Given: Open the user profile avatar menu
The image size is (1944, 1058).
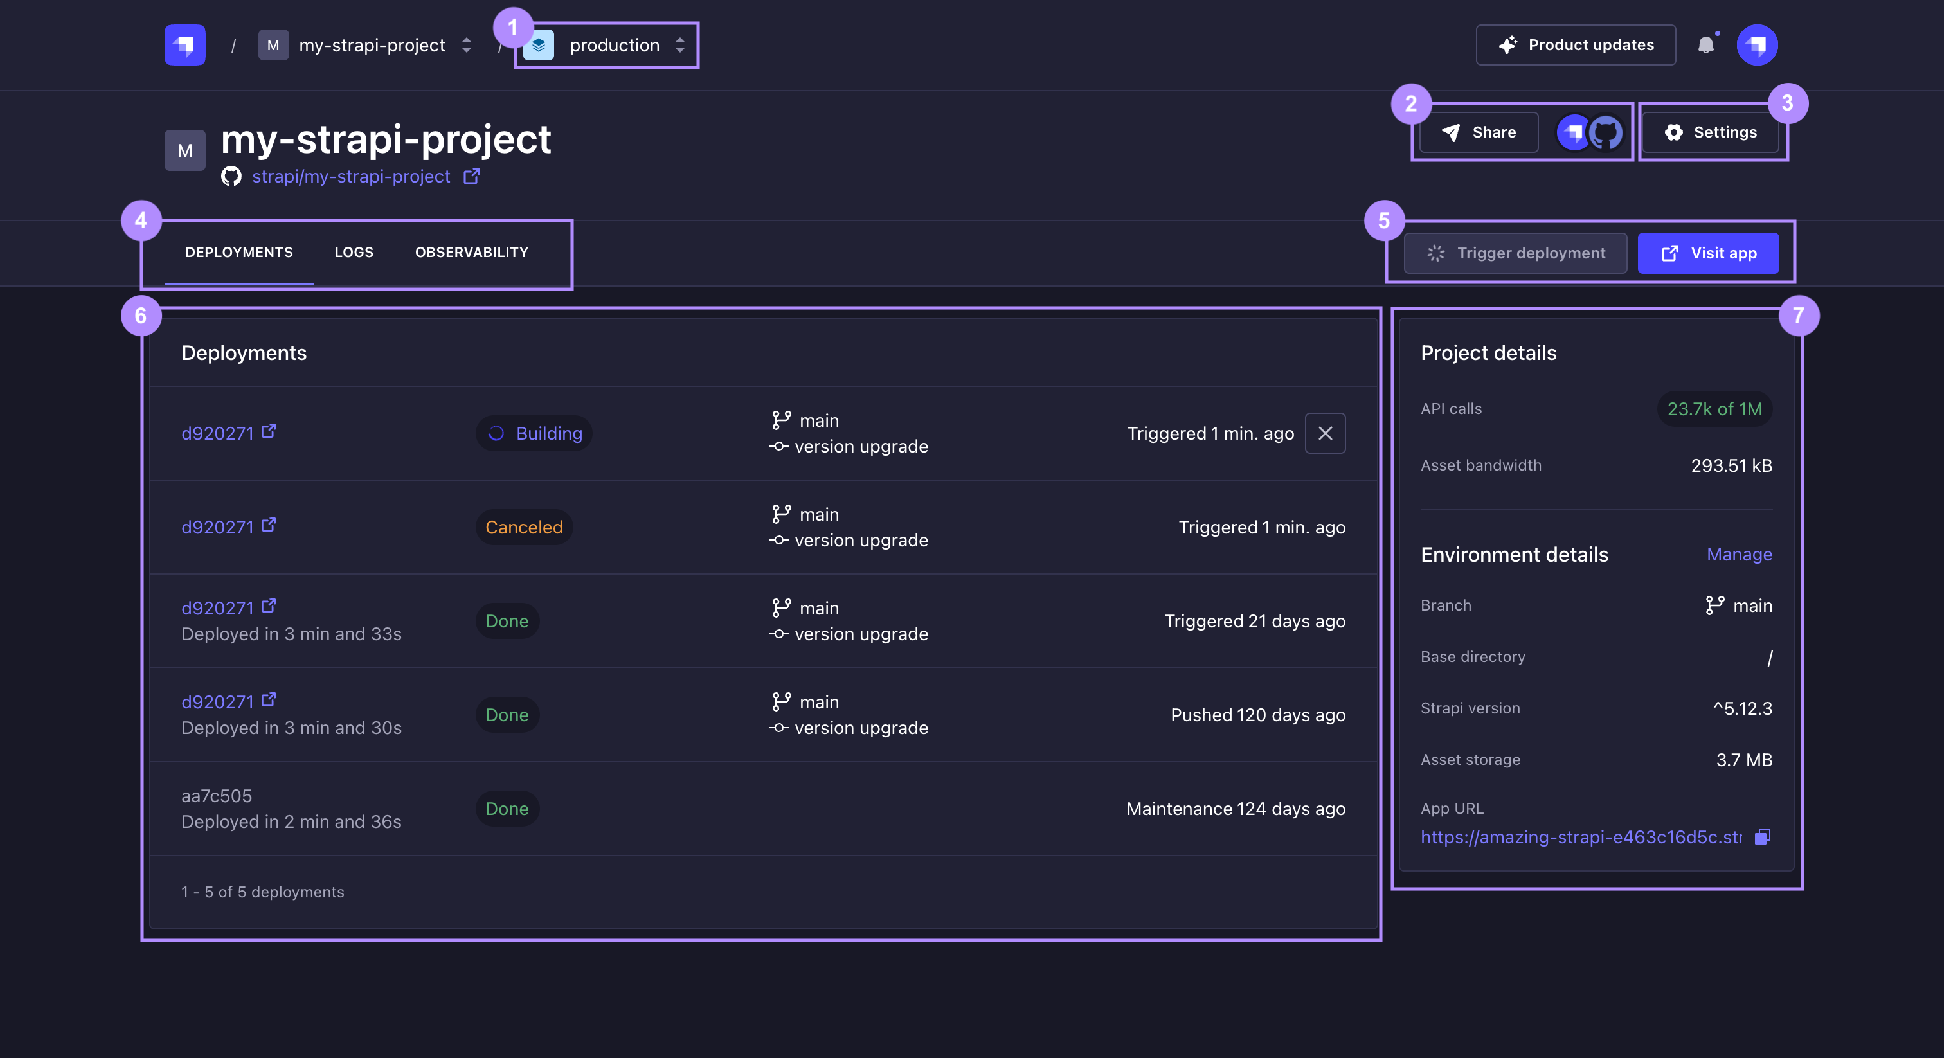Looking at the screenshot, I should point(1757,45).
